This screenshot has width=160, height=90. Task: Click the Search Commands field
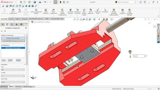point(126,2)
